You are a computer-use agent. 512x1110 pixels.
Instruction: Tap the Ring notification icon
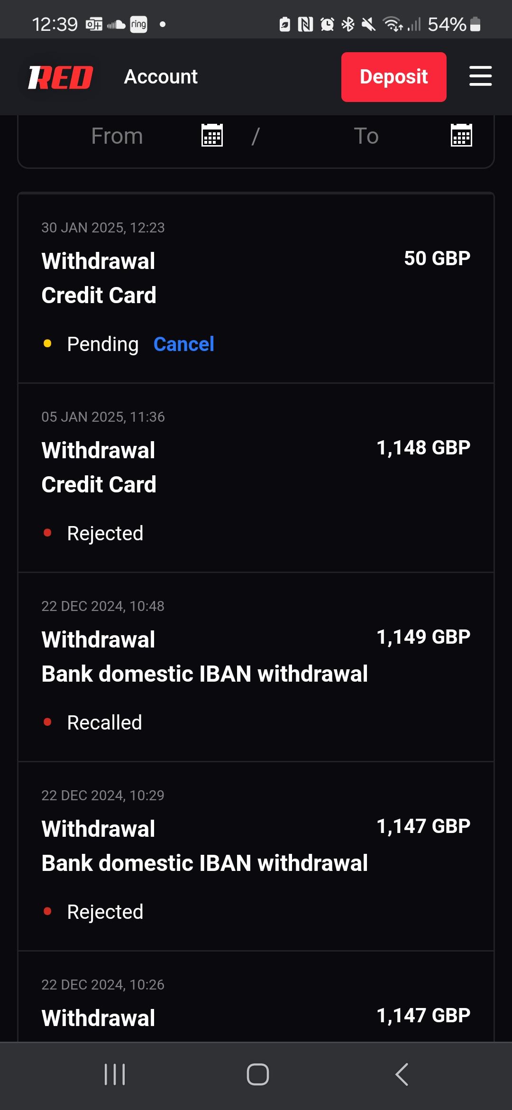coord(138,24)
